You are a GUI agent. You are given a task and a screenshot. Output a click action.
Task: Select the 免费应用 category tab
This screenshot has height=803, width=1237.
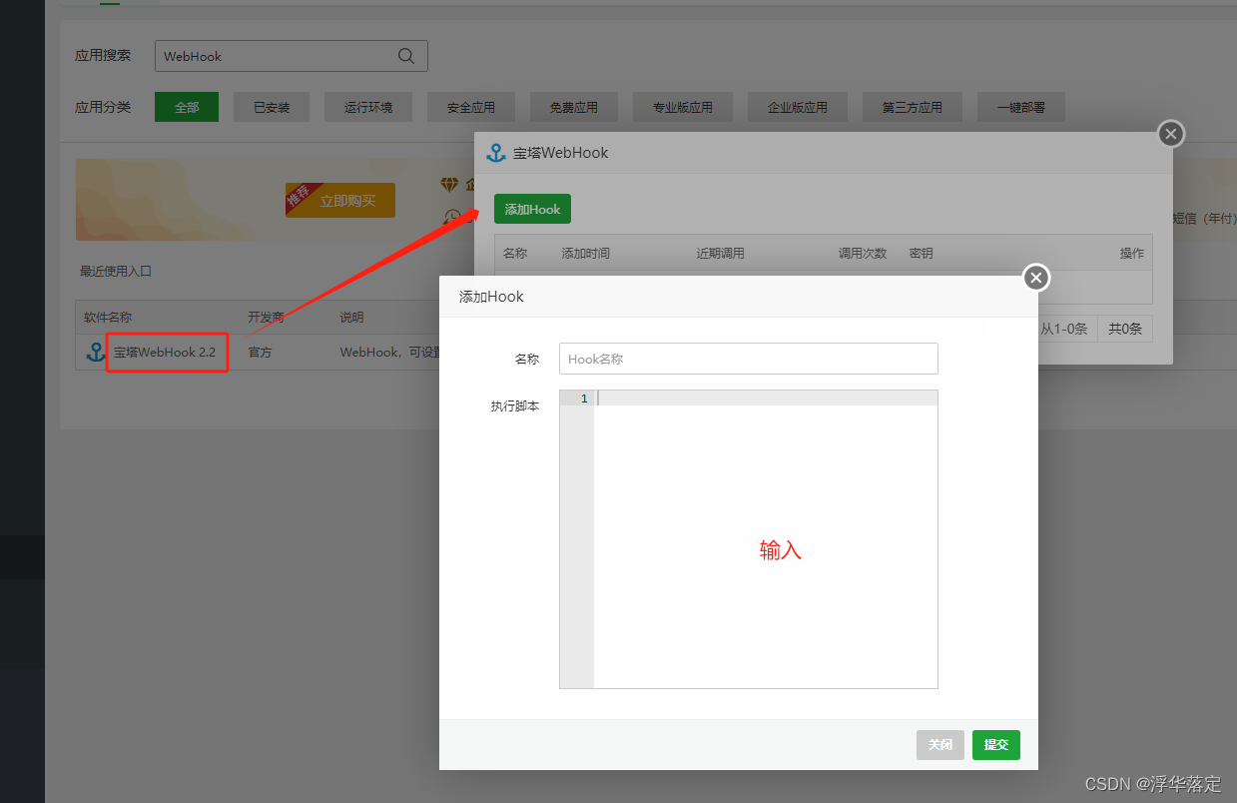tap(574, 107)
